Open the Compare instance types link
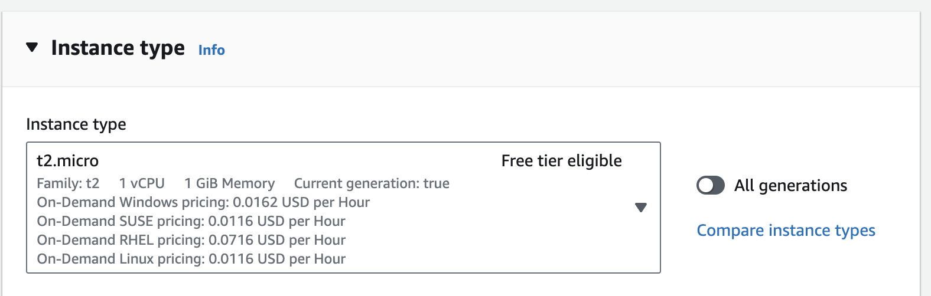 point(786,231)
